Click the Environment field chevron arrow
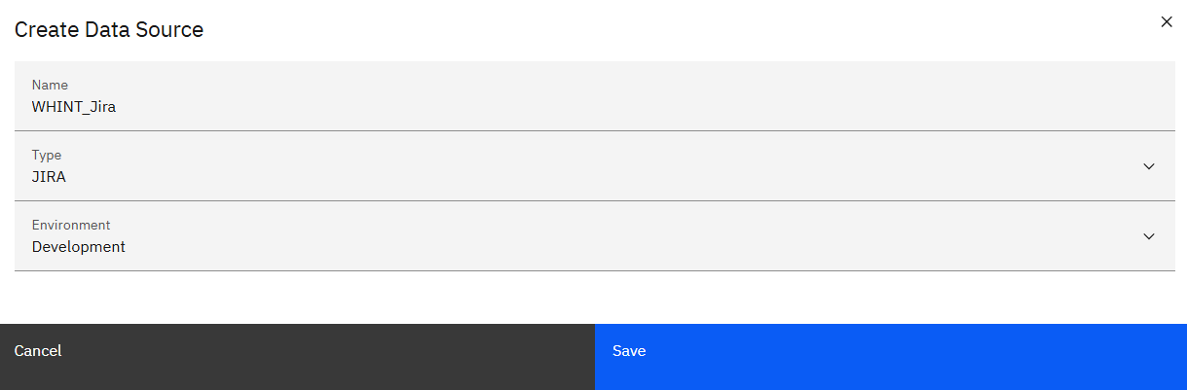 pos(1149,236)
